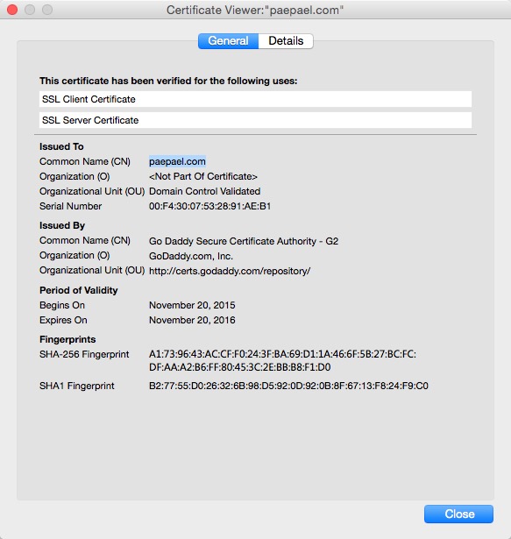Select the SSL Server Certificate row

256,120
